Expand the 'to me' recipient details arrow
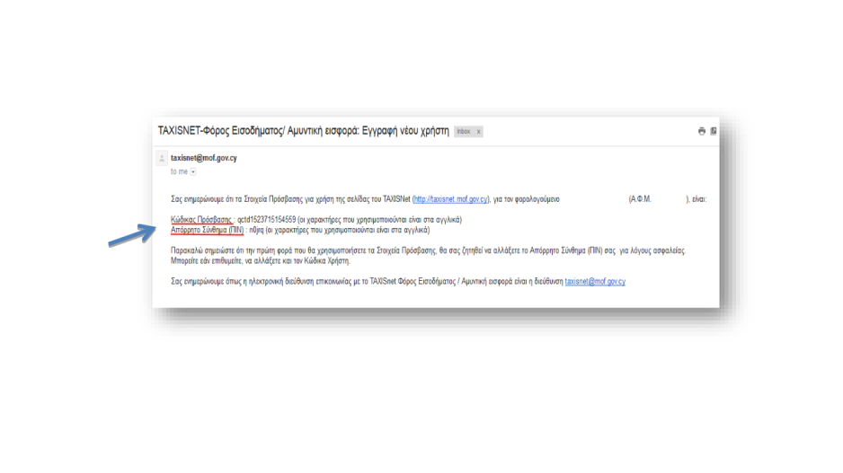The image size is (843, 473). pyautogui.click(x=195, y=171)
